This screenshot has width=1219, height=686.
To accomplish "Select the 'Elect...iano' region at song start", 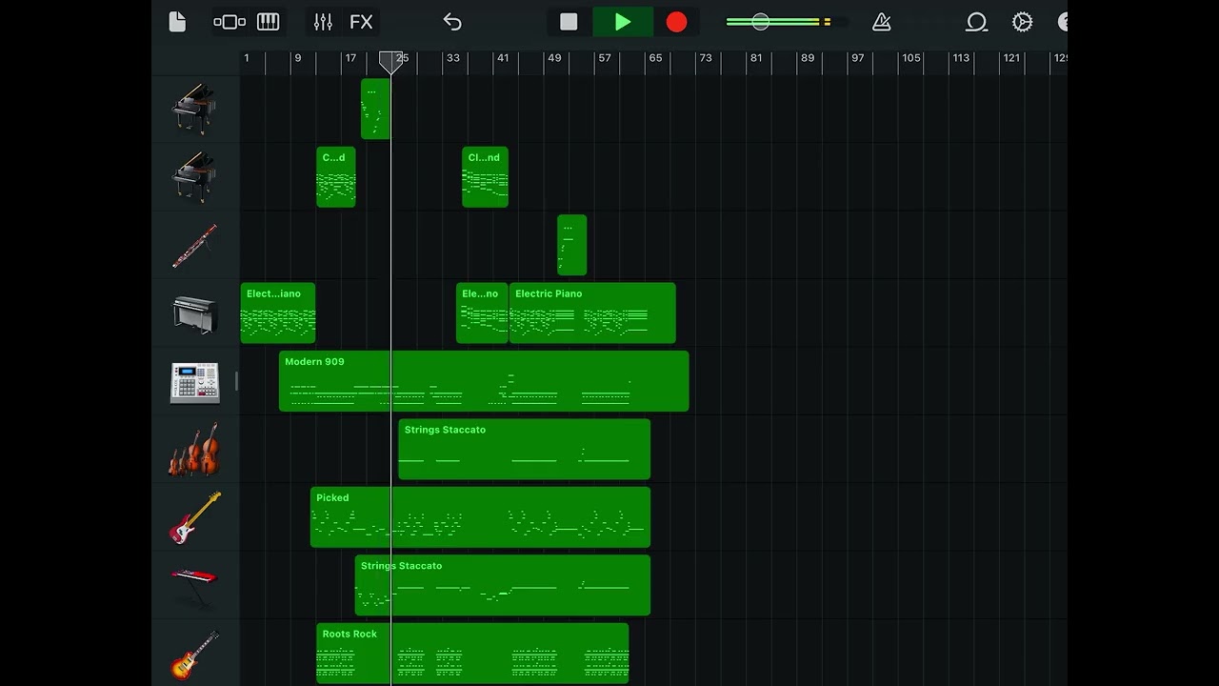I will click(278, 313).
